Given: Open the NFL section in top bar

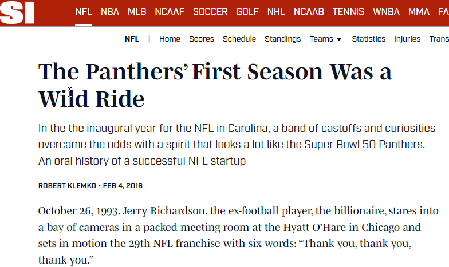Looking at the screenshot, I should click(83, 11).
